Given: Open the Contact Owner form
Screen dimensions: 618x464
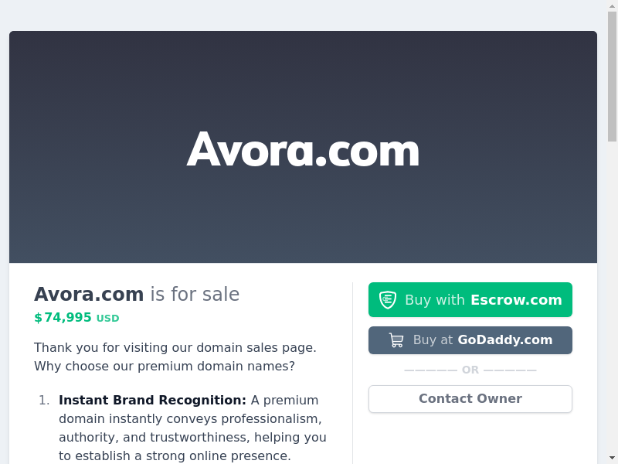Looking at the screenshot, I should (x=470, y=399).
